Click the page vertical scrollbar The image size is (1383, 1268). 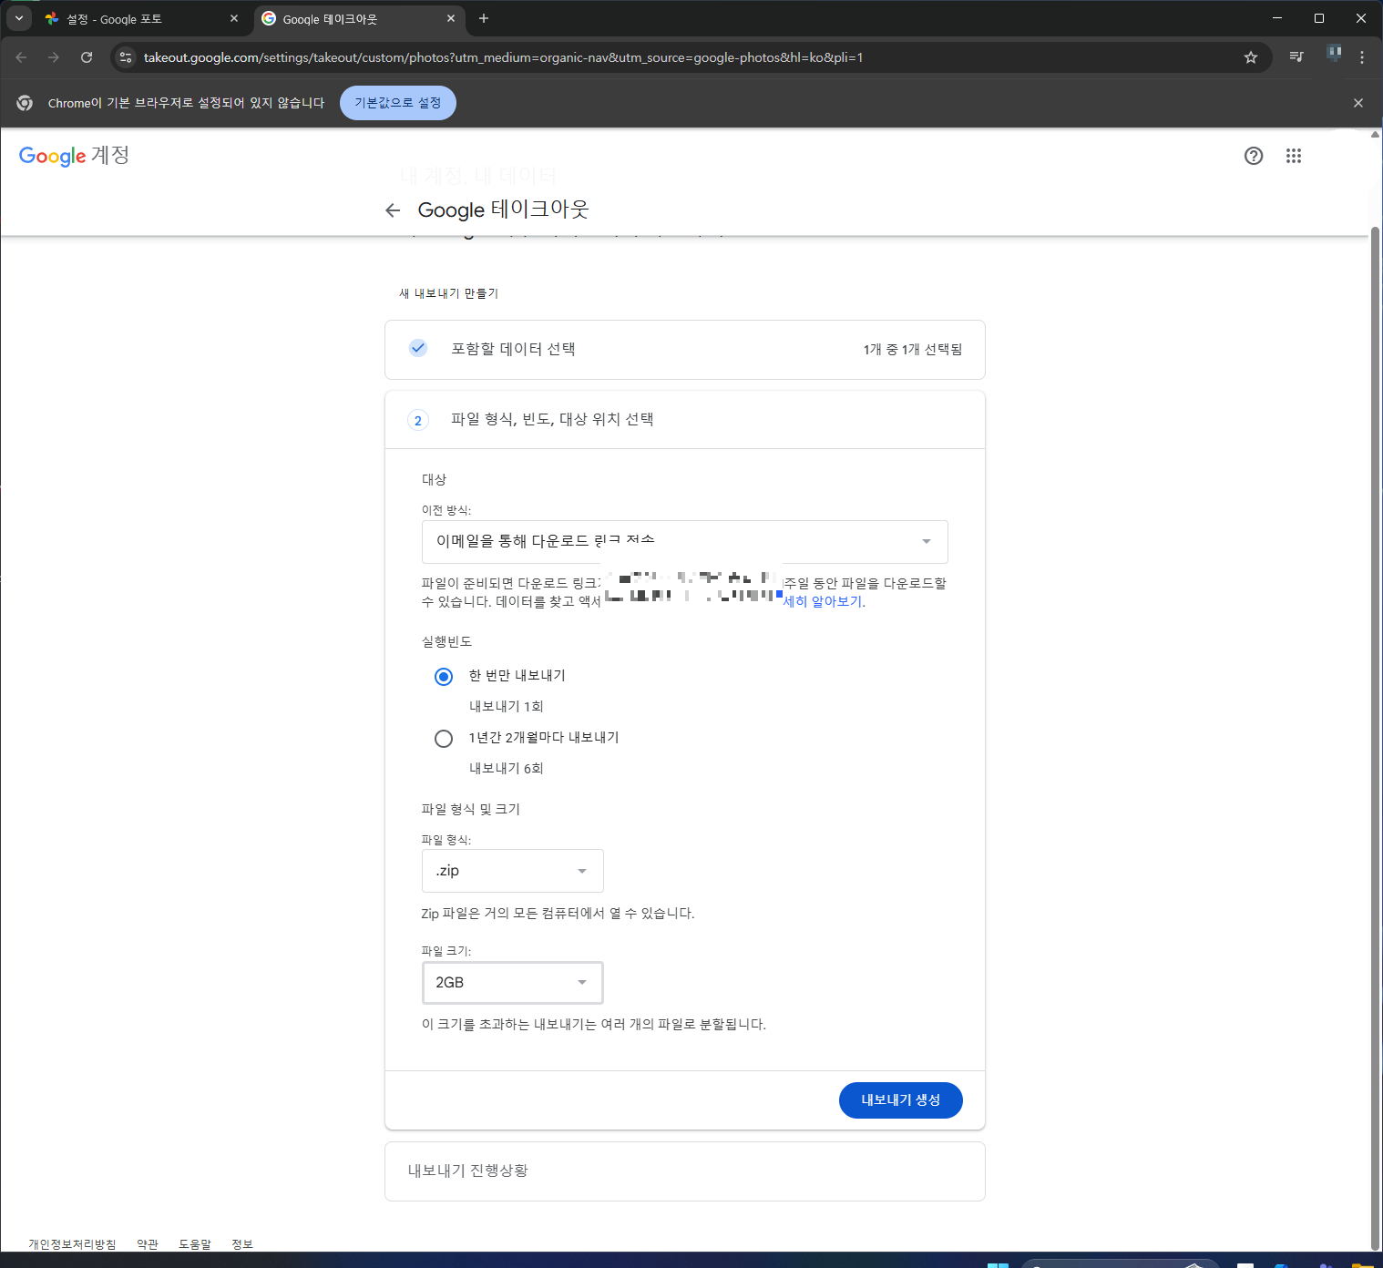[1376, 738]
